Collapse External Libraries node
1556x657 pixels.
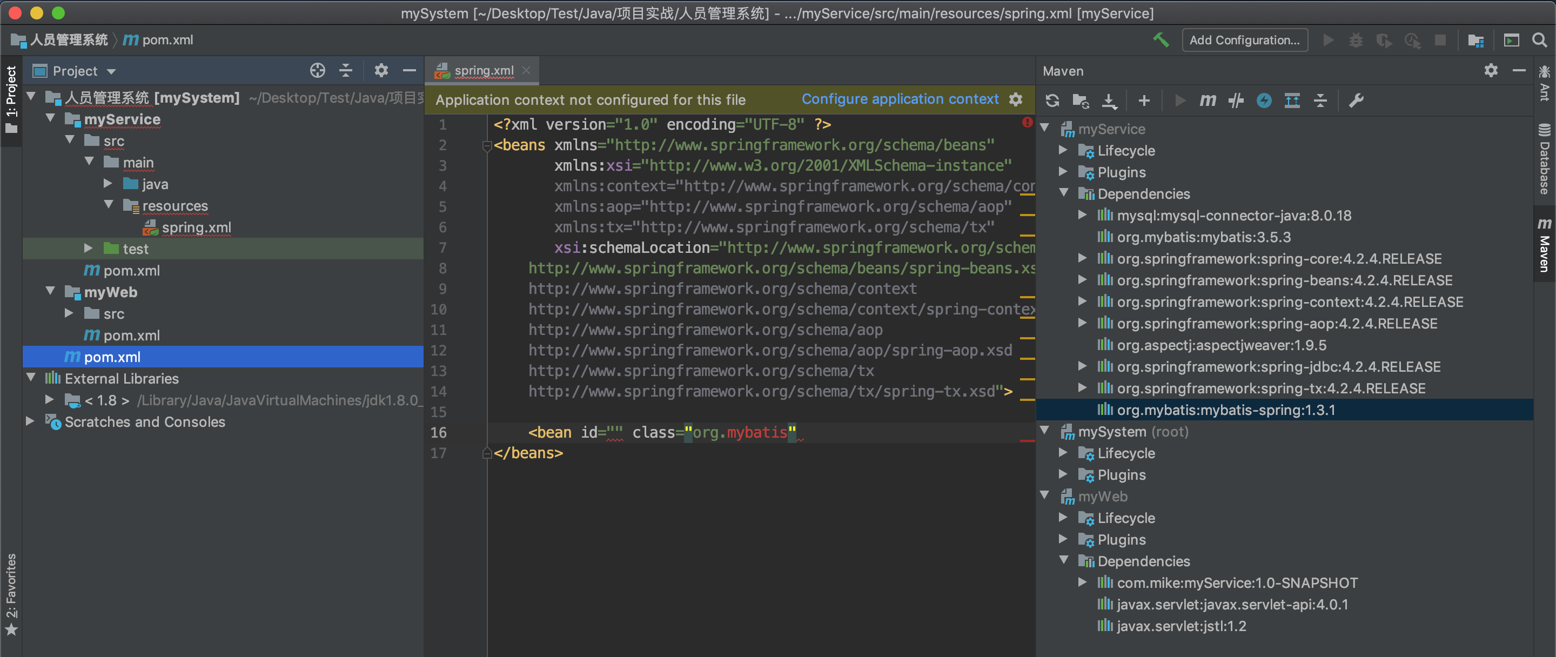pyautogui.click(x=31, y=378)
